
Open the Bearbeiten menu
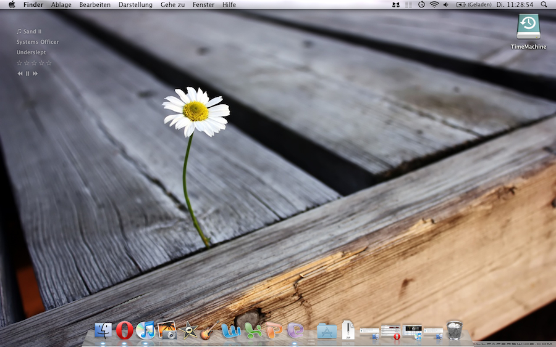(95, 4)
